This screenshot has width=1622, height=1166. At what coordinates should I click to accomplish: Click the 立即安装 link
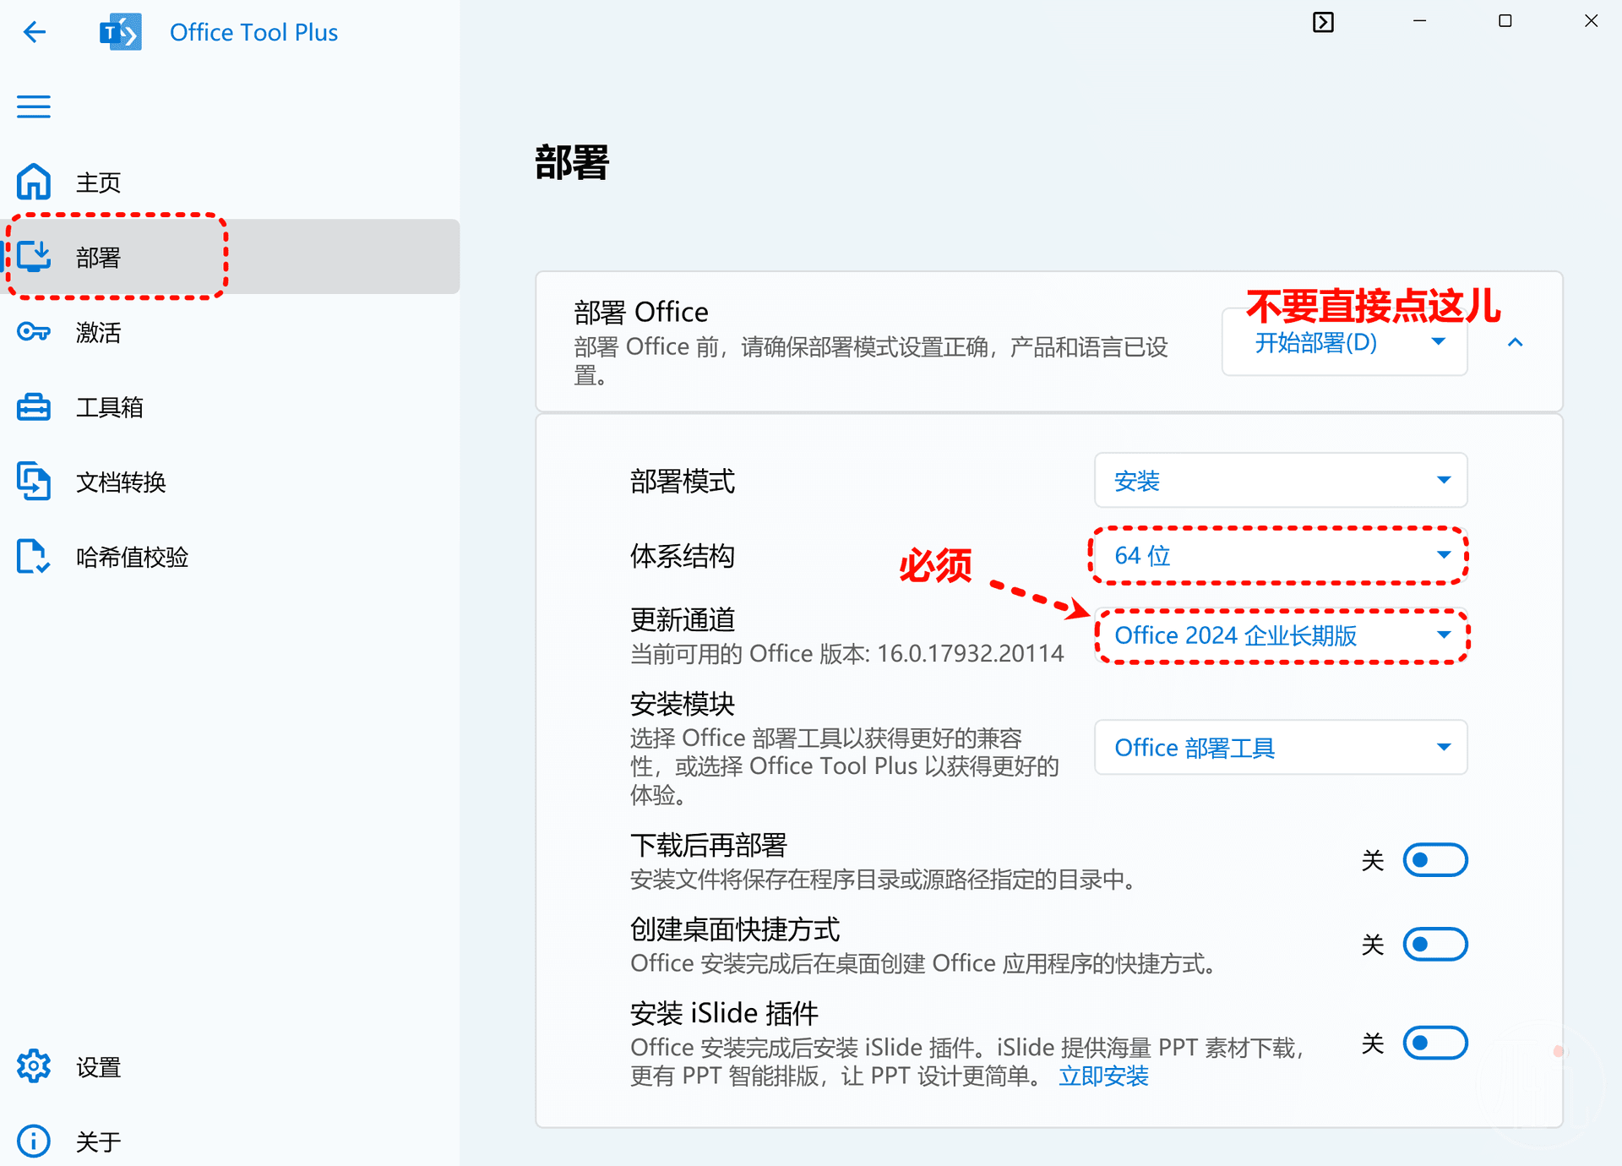point(1103,1076)
